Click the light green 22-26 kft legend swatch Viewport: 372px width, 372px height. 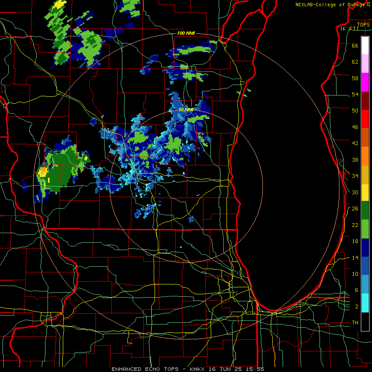pos(365,229)
